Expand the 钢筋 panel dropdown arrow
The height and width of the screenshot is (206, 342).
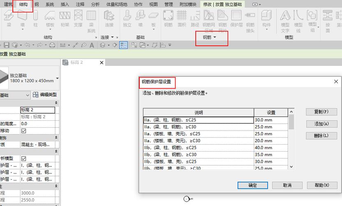215,37
